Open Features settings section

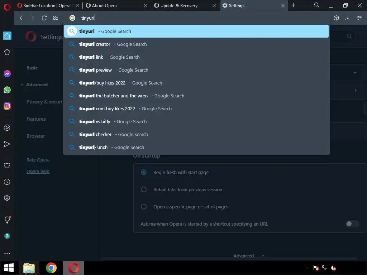[36, 119]
